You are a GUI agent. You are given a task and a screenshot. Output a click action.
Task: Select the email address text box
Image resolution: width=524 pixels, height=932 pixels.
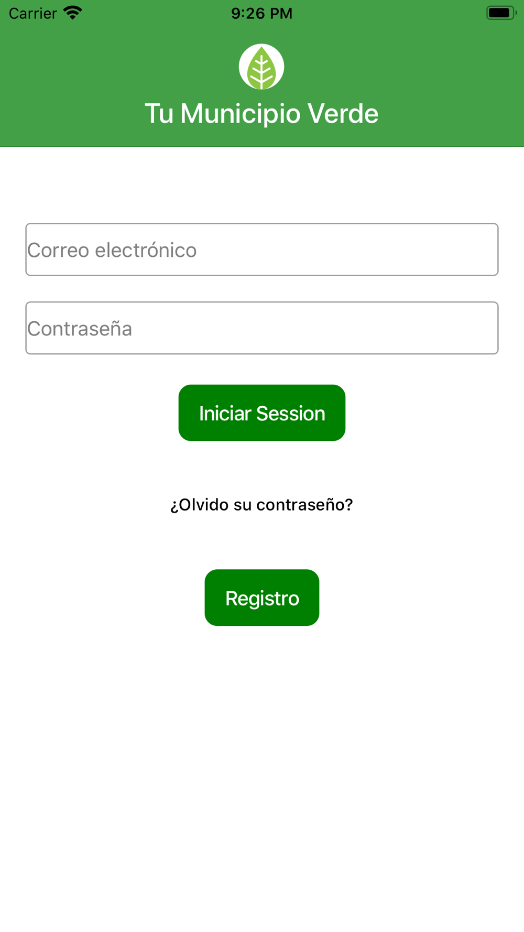[262, 250]
